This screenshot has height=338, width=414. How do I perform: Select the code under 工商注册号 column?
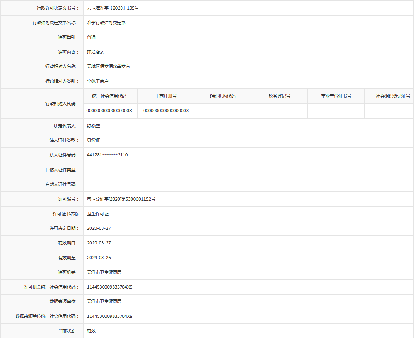166,111
